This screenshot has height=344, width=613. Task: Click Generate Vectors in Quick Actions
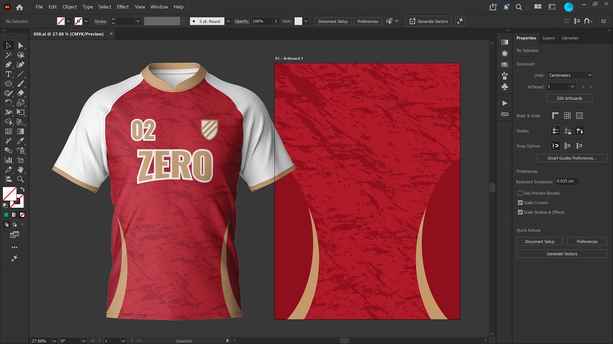tap(562, 254)
